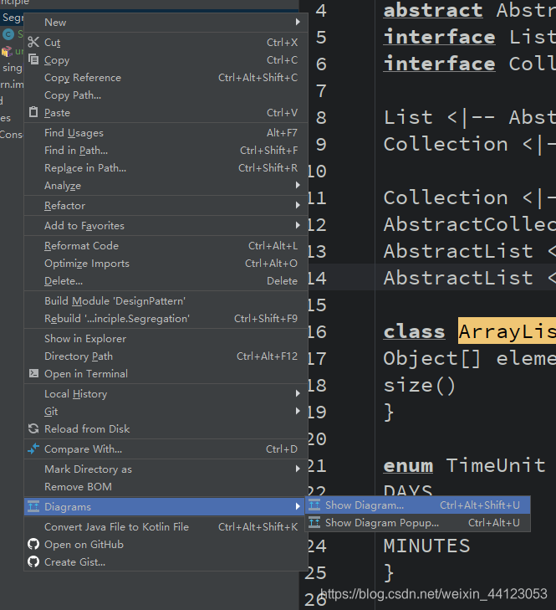Click the Show Diagram Popup icon
This screenshot has height=610, width=556.
click(x=314, y=522)
